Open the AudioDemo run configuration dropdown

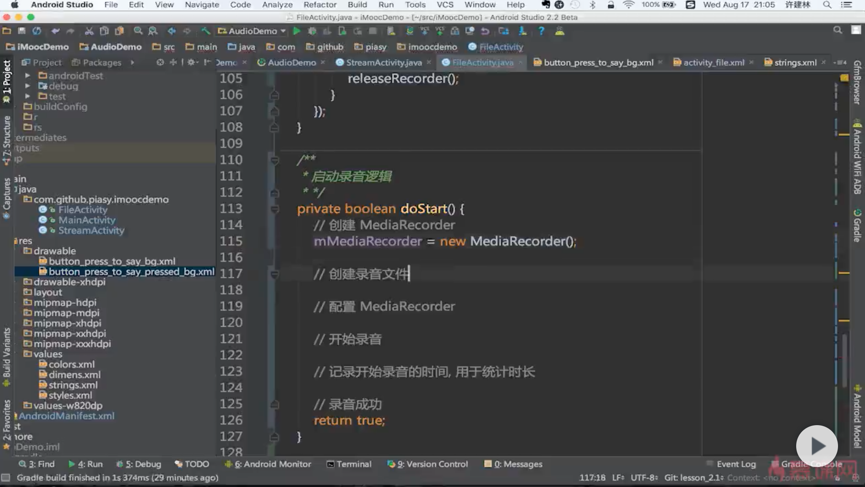click(x=283, y=31)
